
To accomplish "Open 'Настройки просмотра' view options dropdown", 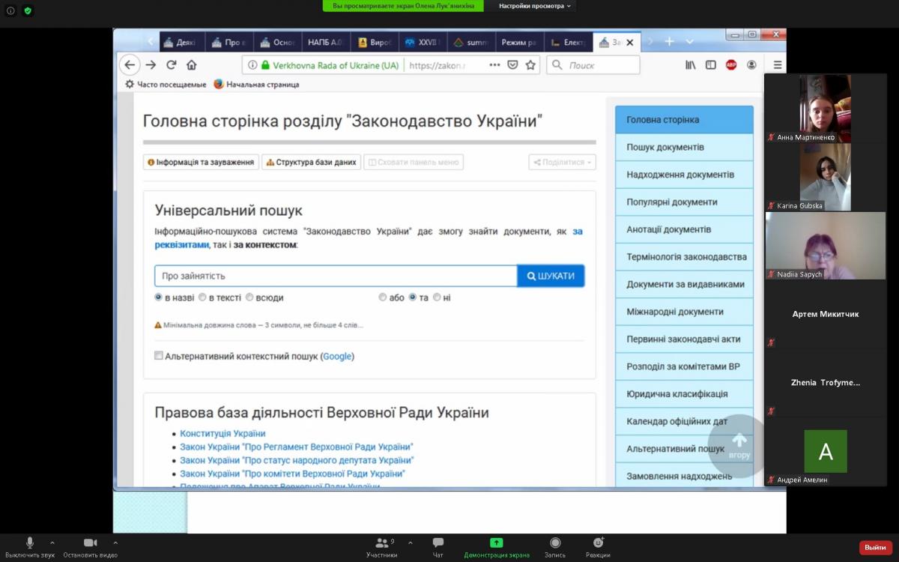I will tap(535, 6).
